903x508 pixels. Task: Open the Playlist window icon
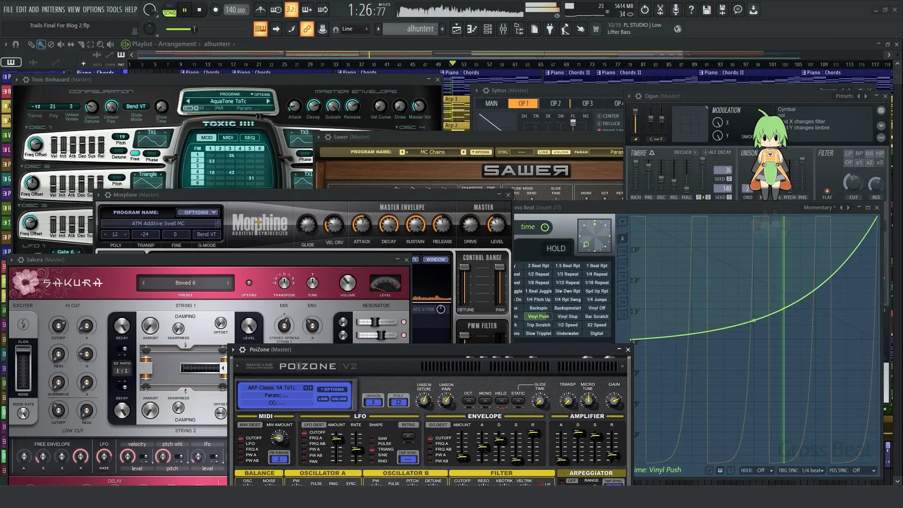[x=456, y=29]
